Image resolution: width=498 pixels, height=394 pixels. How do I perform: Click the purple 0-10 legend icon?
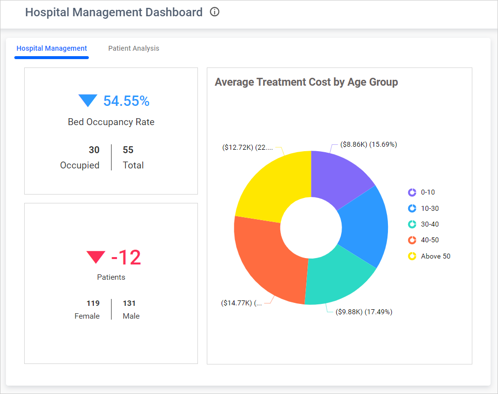412,193
